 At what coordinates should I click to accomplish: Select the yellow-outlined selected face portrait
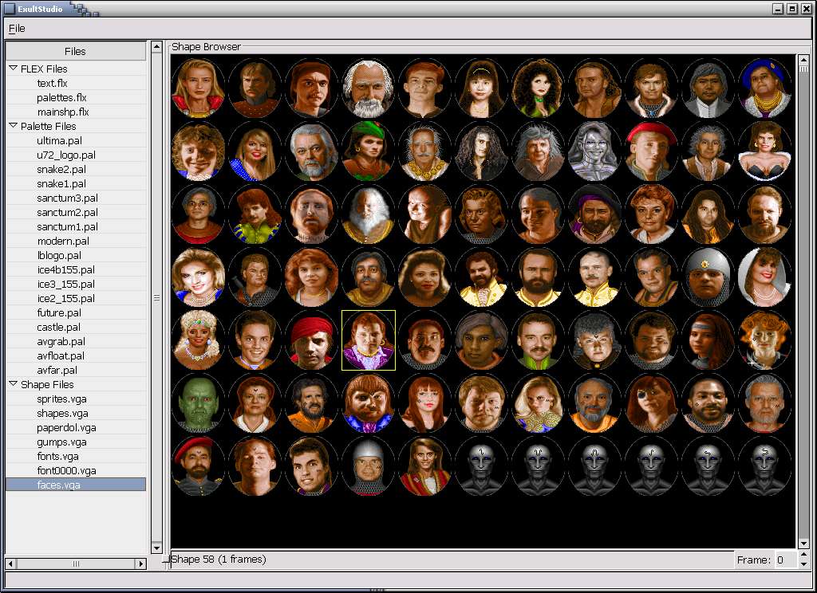(x=368, y=340)
